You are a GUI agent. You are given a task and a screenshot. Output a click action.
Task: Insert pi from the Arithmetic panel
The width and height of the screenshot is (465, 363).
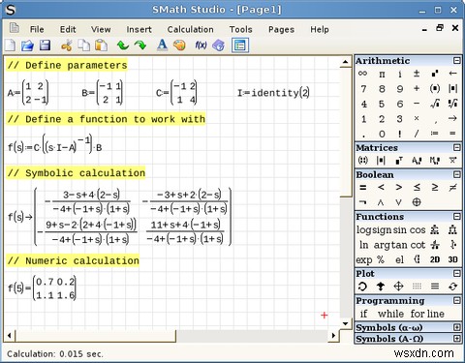(382, 75)
